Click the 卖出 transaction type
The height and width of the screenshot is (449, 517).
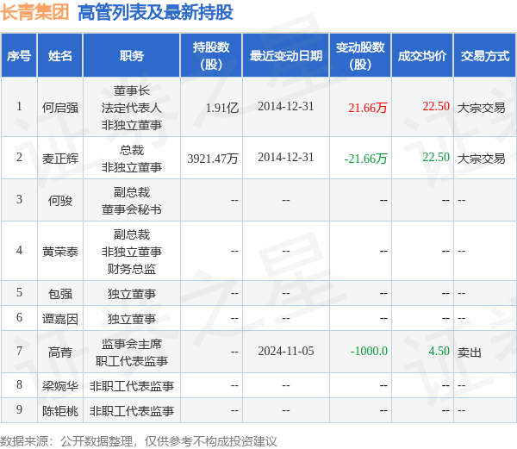coord(470,352)
